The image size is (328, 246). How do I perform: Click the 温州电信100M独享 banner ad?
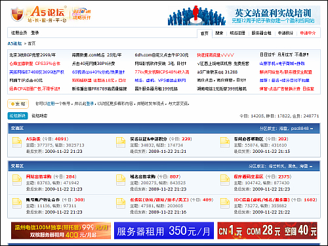tap(61, 230)
